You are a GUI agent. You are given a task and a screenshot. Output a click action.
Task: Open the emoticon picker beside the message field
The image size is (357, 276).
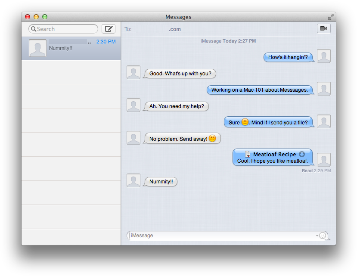tap(323, 236)
